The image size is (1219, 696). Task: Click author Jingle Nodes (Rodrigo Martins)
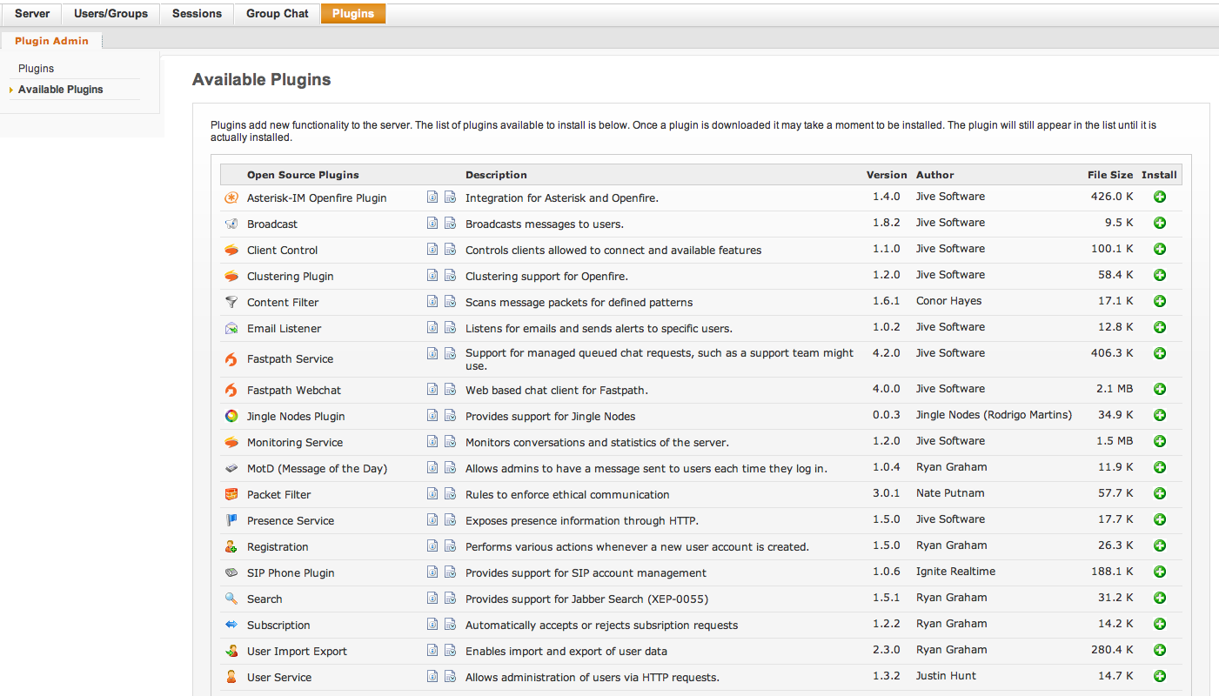point(994,415)
